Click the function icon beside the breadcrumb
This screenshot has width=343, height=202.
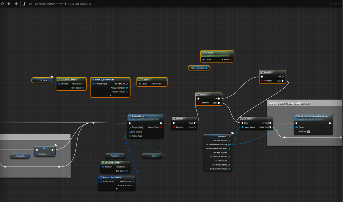[x=24, y=4]
